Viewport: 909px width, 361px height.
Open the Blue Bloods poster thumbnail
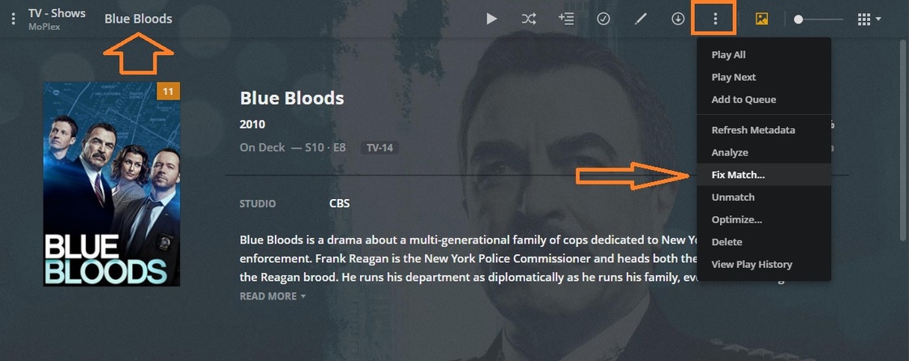[112, 184]
